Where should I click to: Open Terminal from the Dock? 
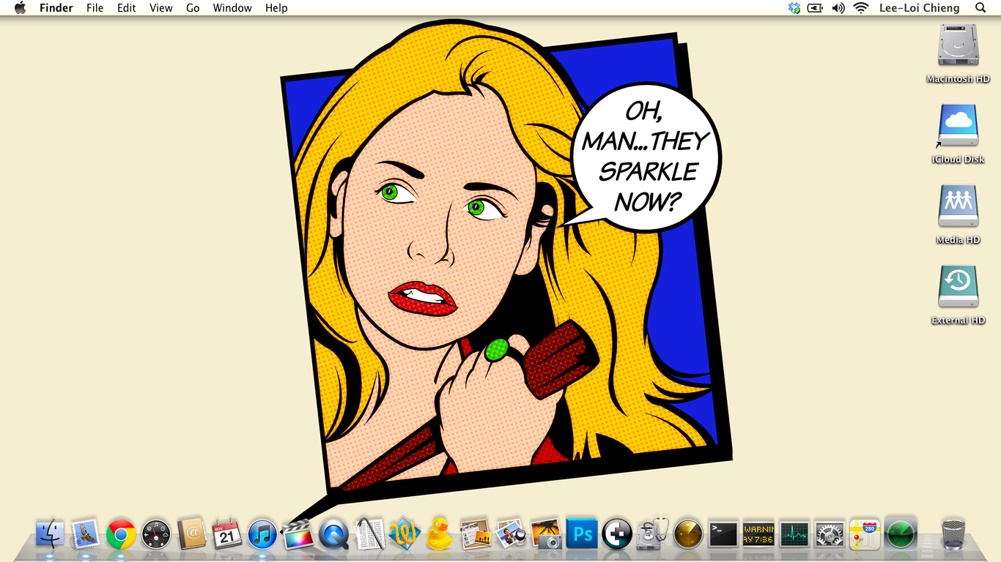coord(723,534)
